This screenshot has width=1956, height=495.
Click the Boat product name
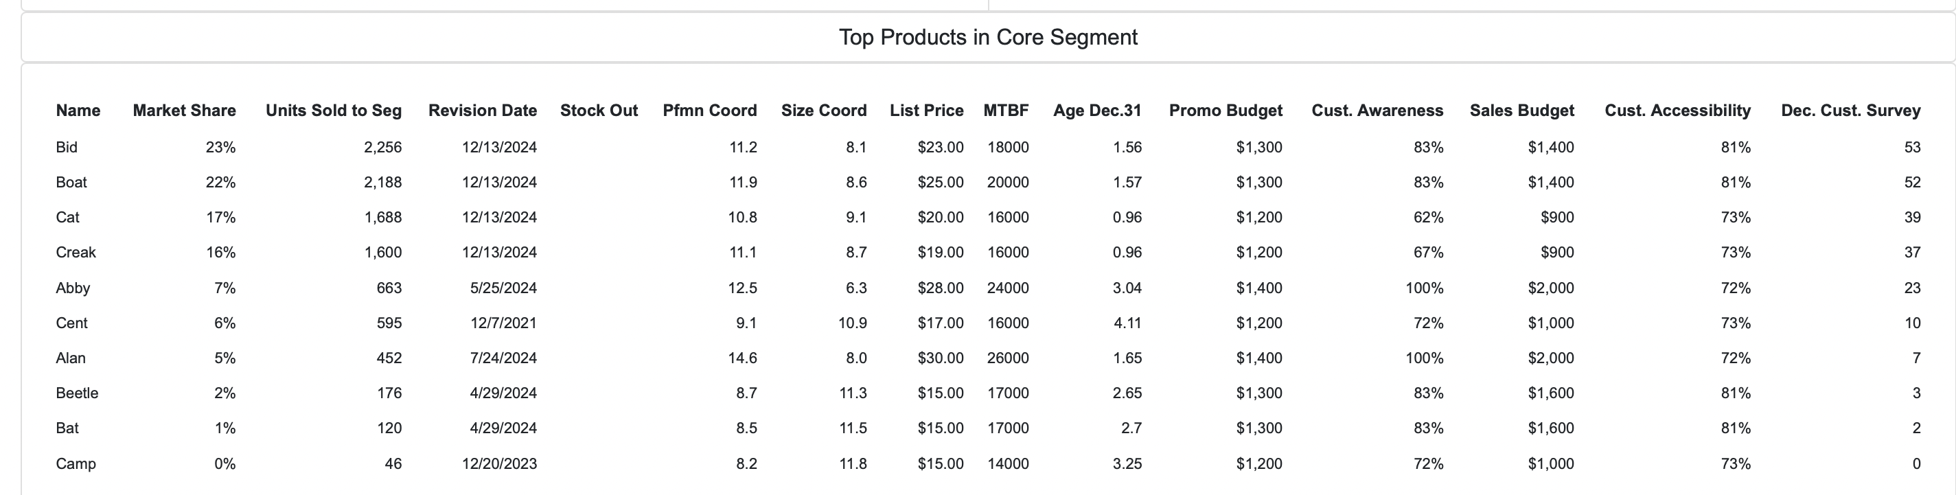[71, 182]
